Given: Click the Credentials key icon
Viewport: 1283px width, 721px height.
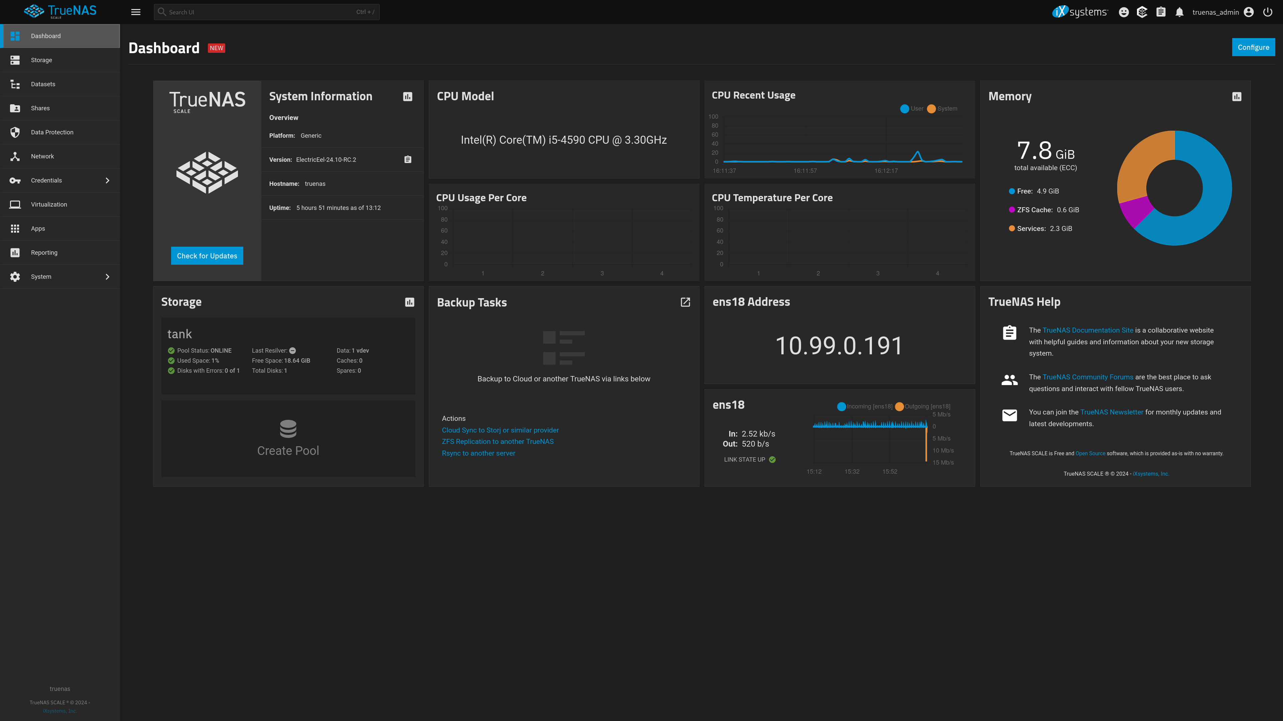Looking at the screenshot, I should [15, 181].
